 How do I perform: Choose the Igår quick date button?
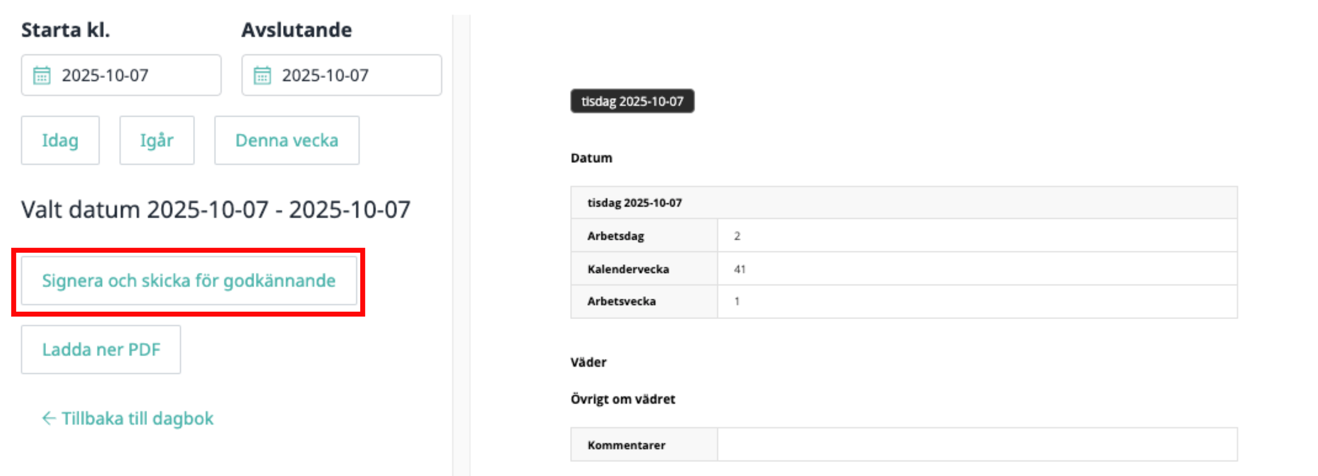[157, 140]
